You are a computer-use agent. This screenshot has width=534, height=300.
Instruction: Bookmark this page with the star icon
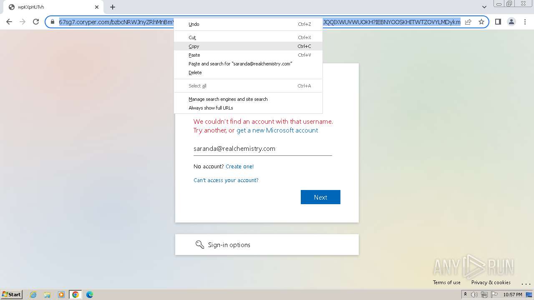(x=481, y=22)
